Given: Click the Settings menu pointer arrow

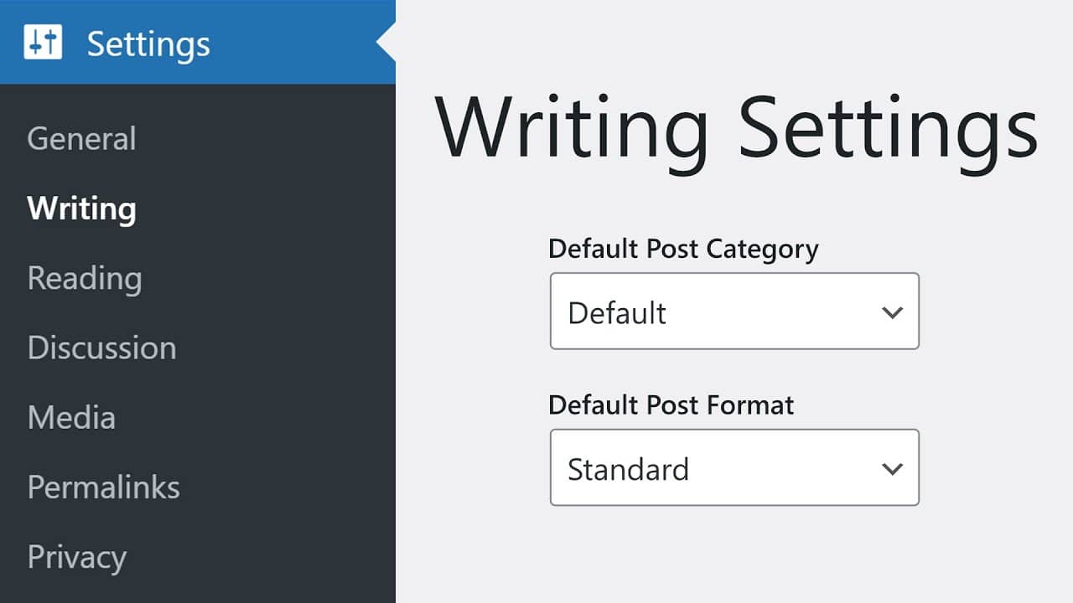Looking at the screenshot, I should tap(386, 43).
